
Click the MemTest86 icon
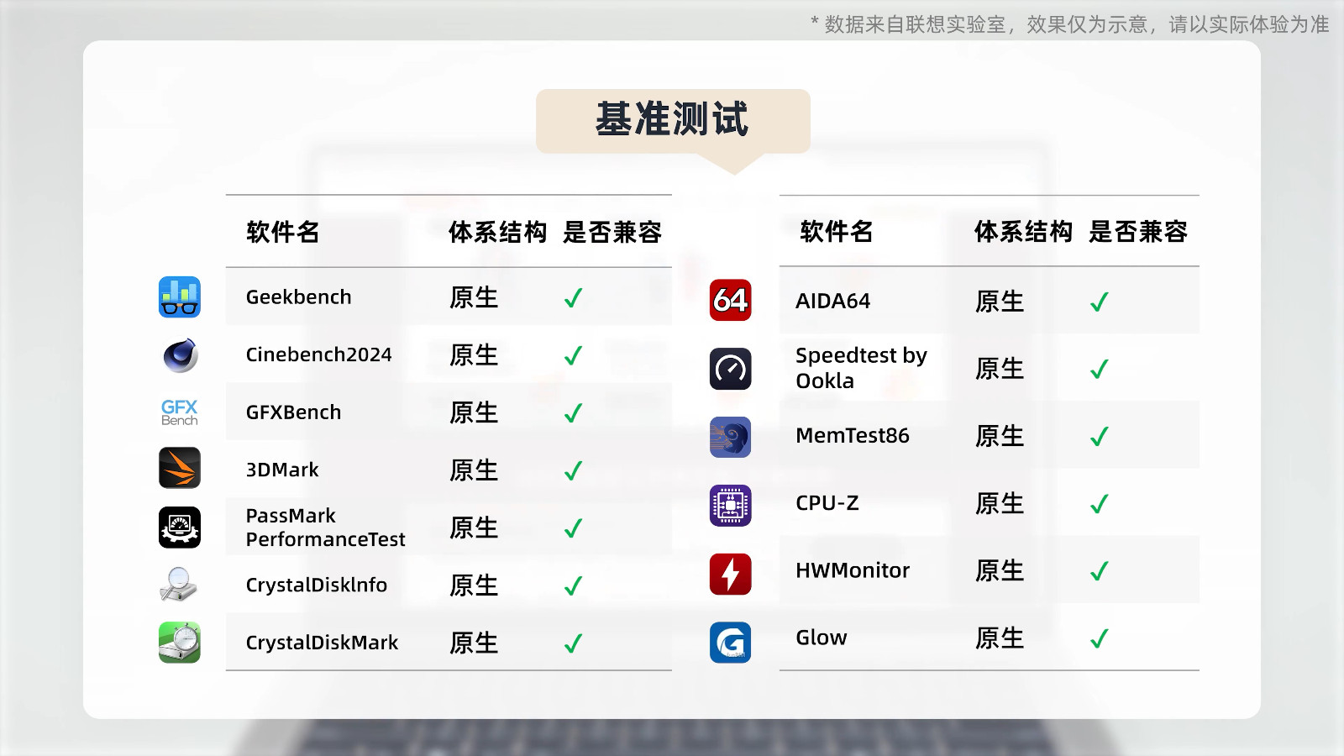click(731, 437)
